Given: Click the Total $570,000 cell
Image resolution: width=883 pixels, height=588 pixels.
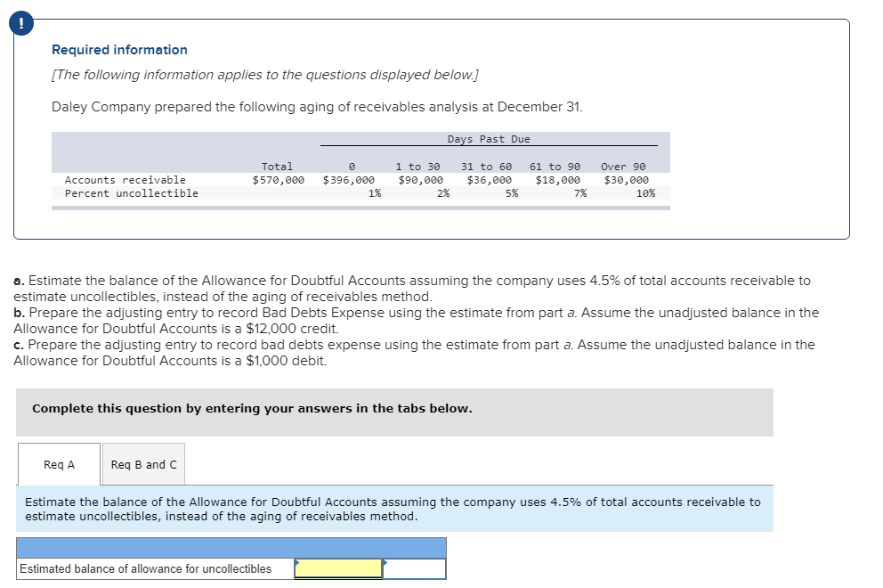Looking at the screenshot, I should point(278,179).
